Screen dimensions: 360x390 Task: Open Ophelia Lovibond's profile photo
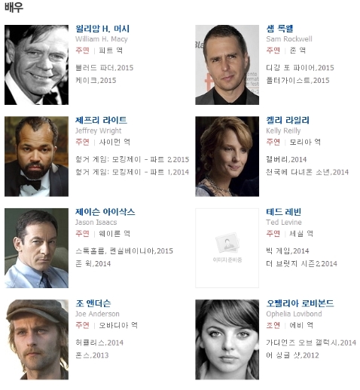coord(227,339)
